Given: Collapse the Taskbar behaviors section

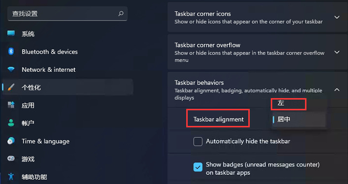Looking at the screenshot, I should [337, 90].
